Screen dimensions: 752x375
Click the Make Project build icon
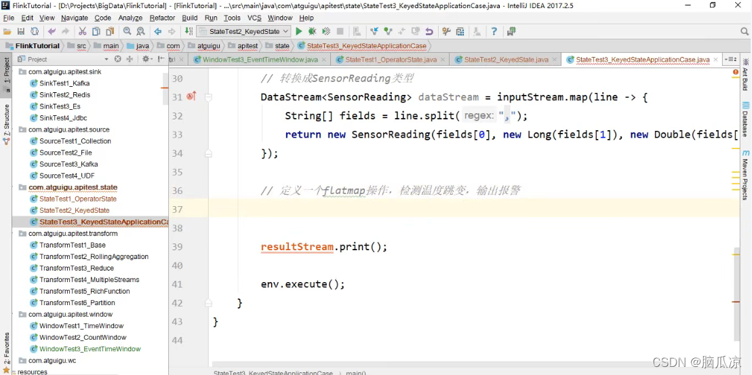tap(189, 31)
